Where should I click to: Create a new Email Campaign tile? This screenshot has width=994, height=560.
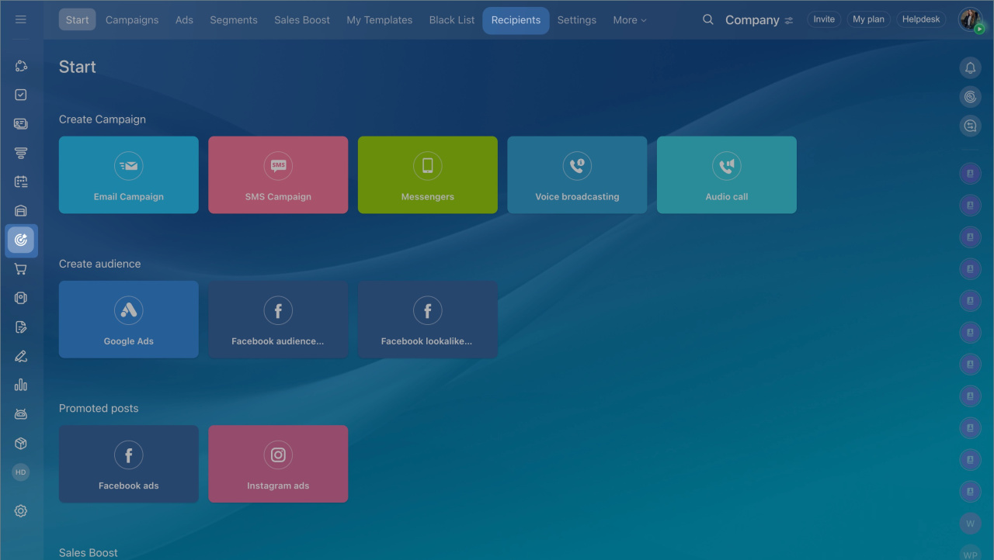click(x=129, y=175)
